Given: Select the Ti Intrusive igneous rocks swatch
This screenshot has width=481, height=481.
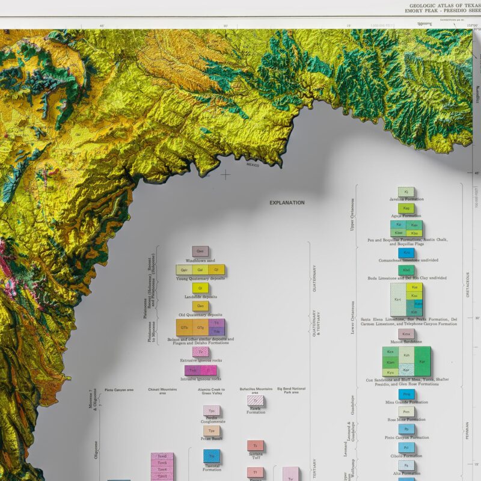Looking at the screenshot, I should [209, 370].
